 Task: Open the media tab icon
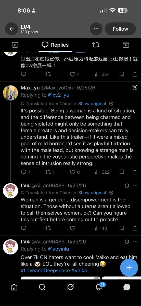click(126, 45)
